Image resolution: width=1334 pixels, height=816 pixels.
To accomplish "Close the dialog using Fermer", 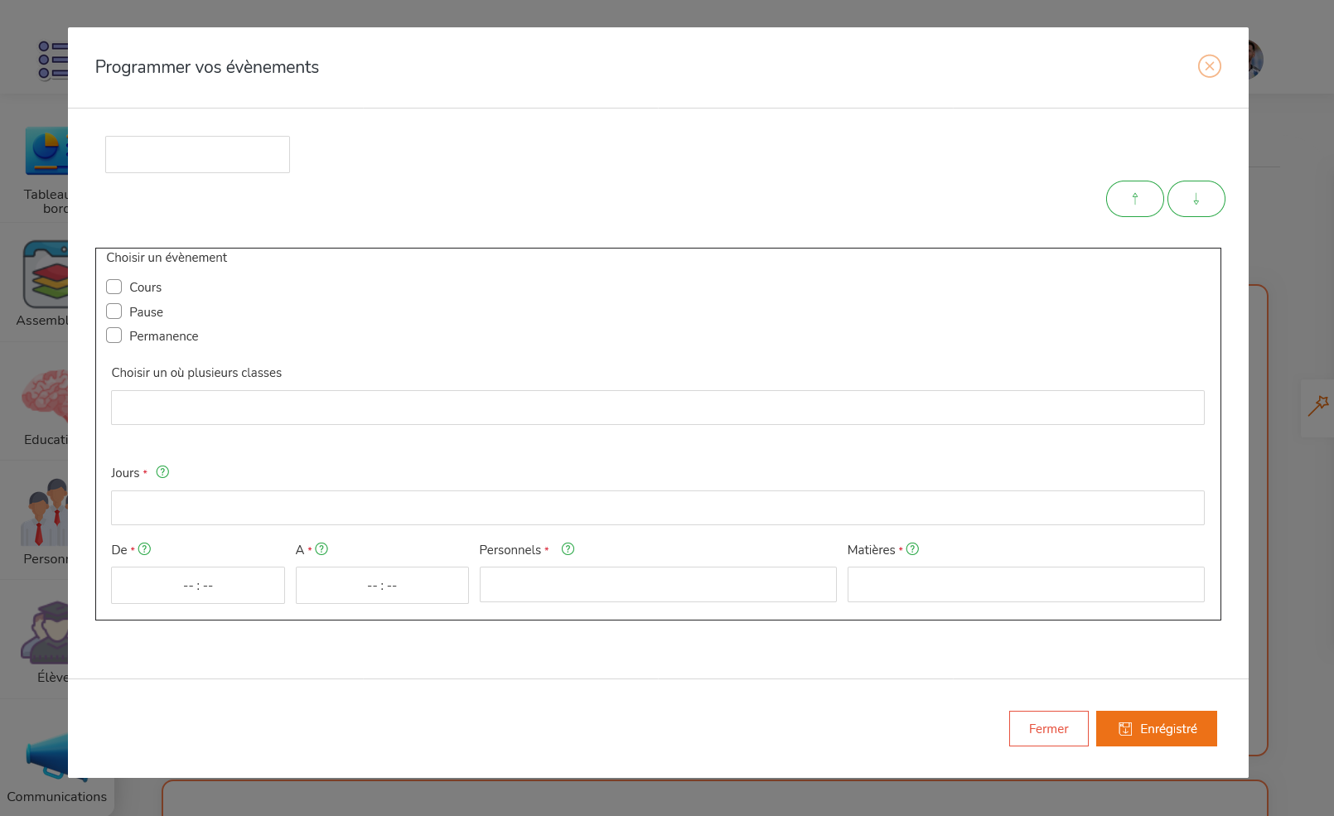I will pos(1048,728).
